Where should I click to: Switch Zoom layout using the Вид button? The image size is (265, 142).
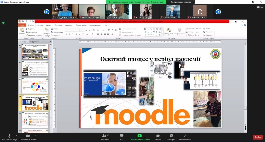[260, 7]
